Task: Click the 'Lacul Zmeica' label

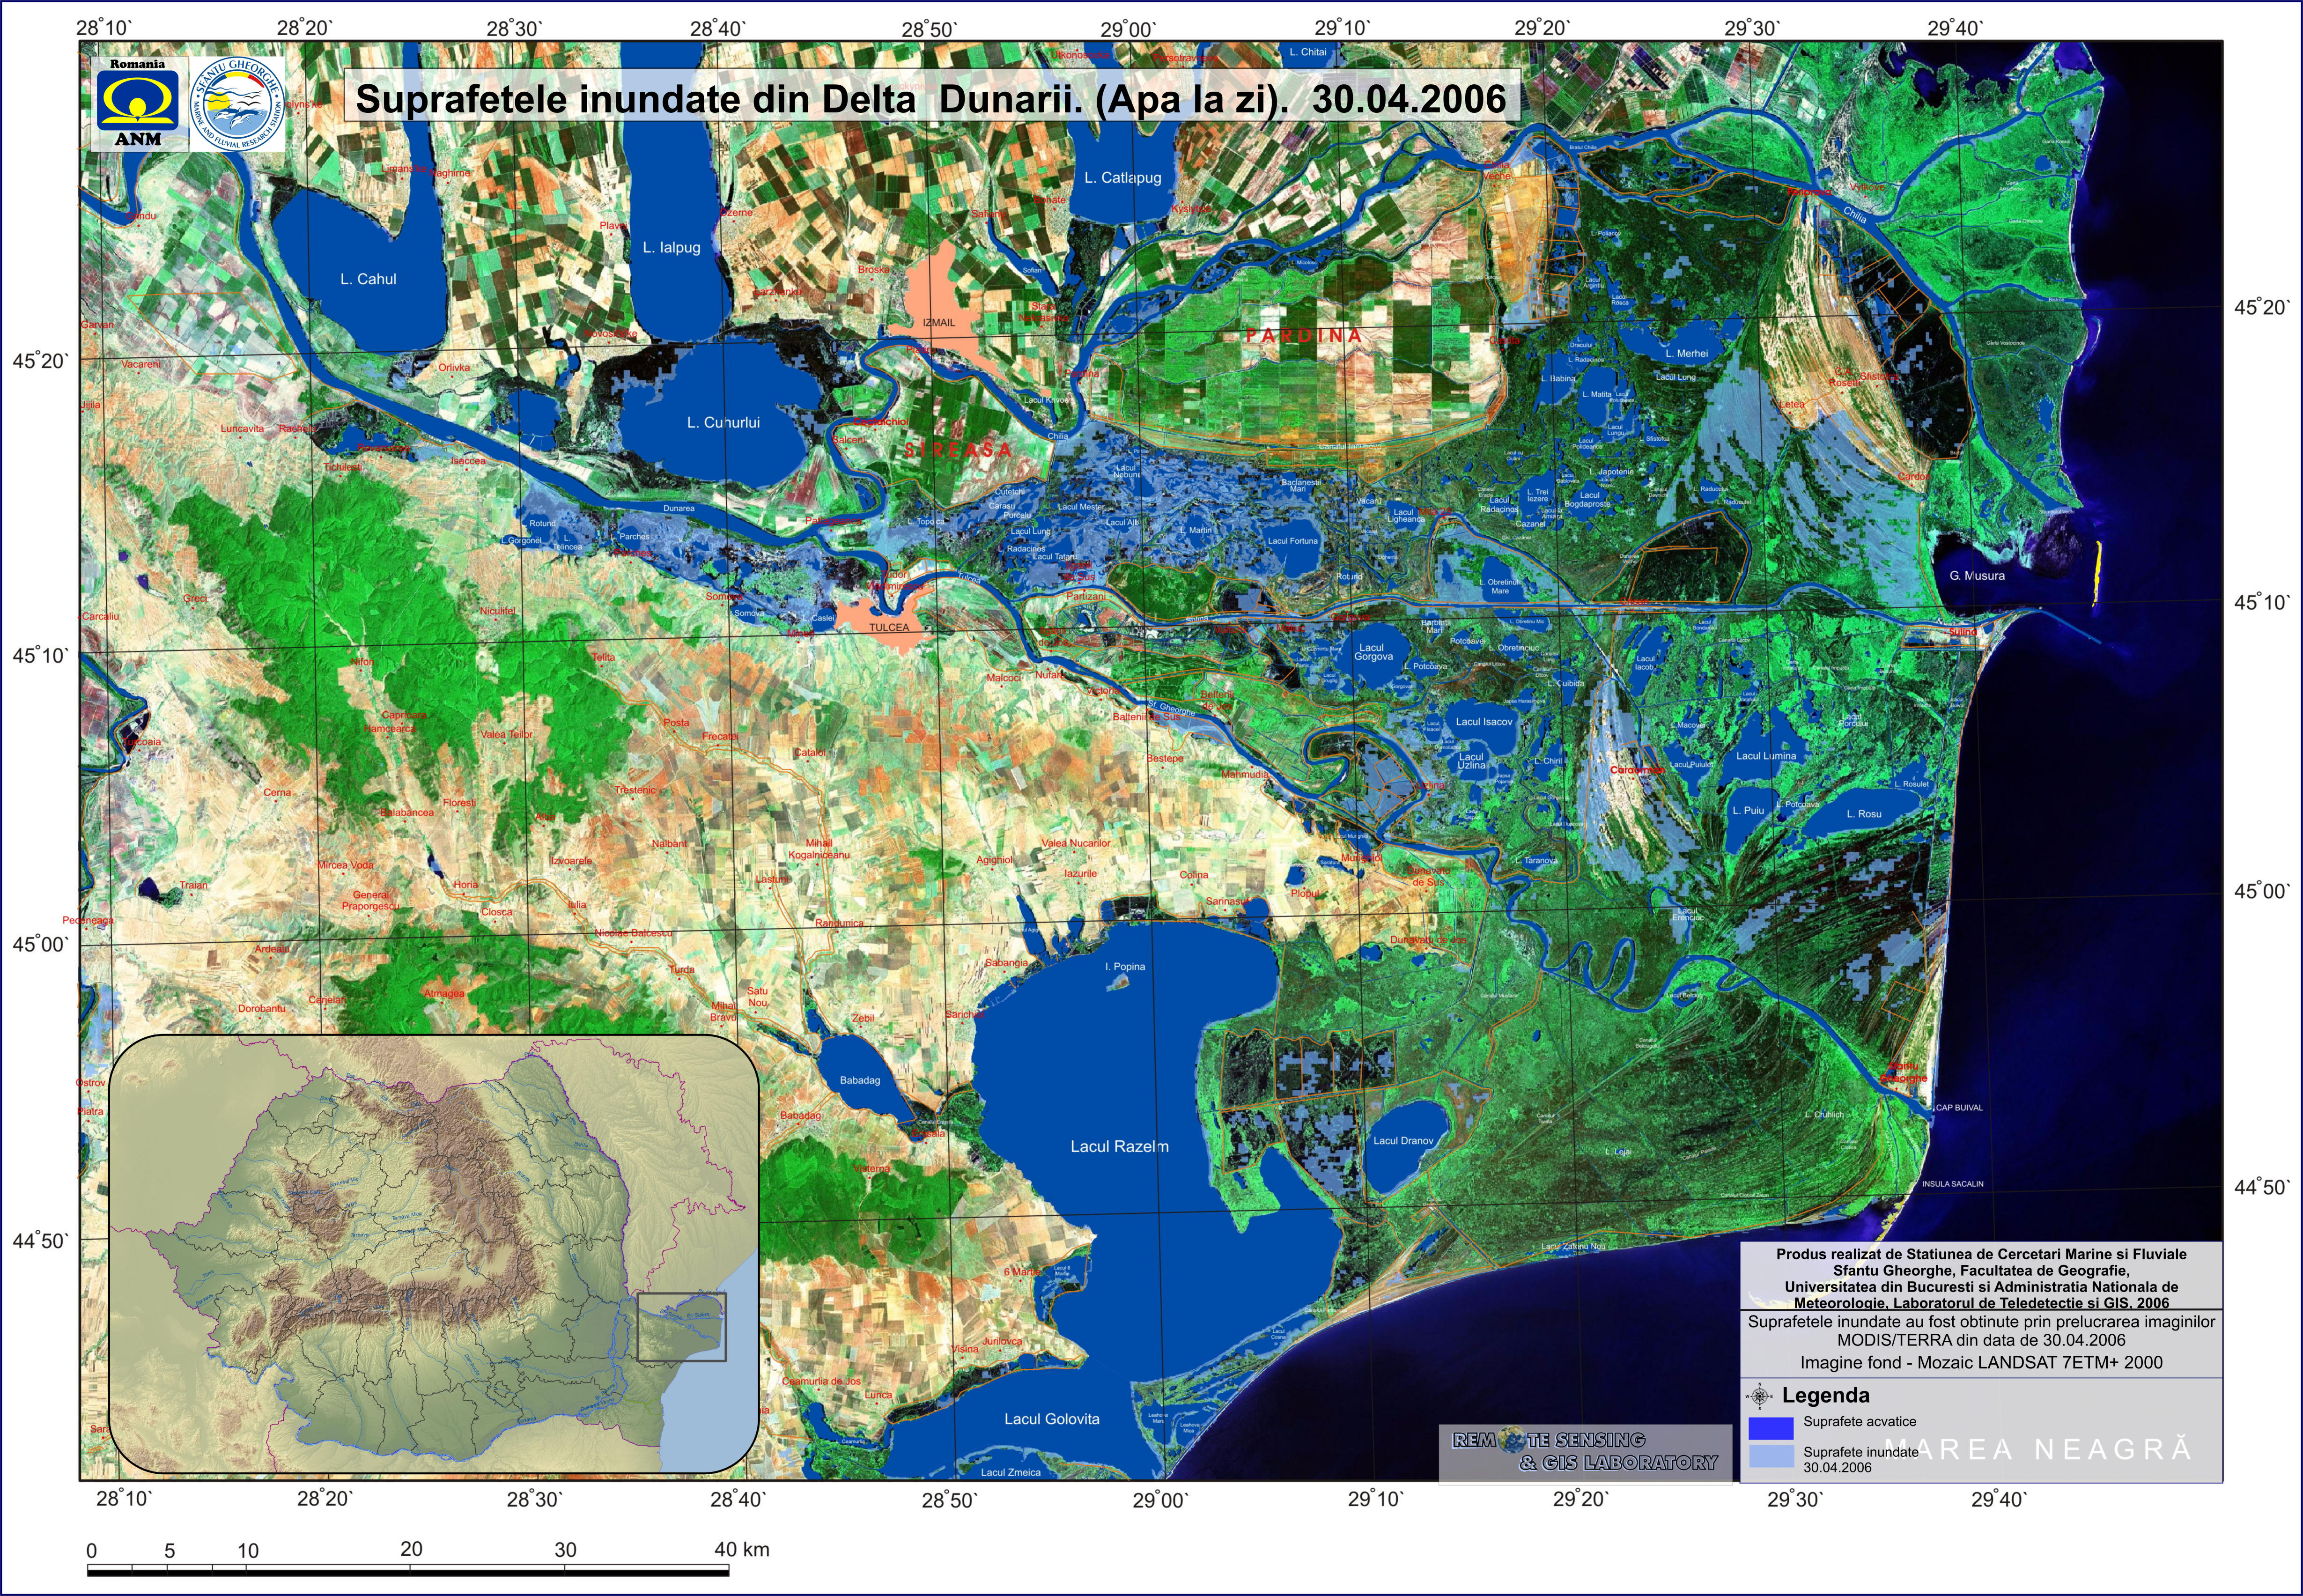Action: tap(1010, 1472)
